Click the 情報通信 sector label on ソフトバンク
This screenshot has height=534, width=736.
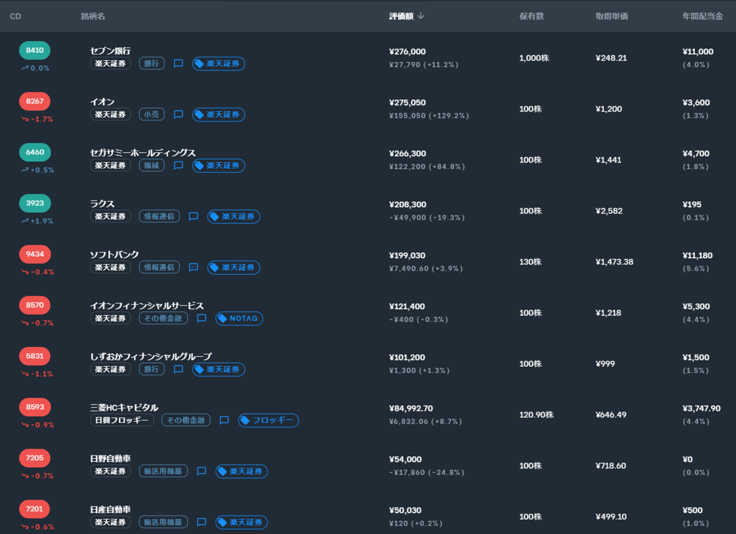[x=159, y=267]
